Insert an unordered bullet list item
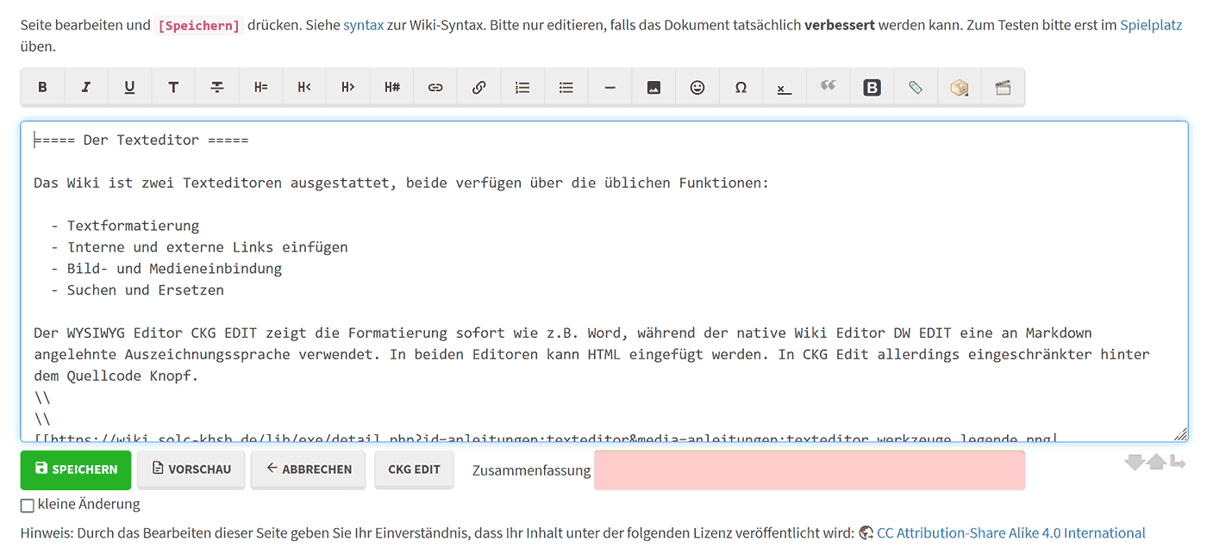1207x554 pixels. point(566,87)
